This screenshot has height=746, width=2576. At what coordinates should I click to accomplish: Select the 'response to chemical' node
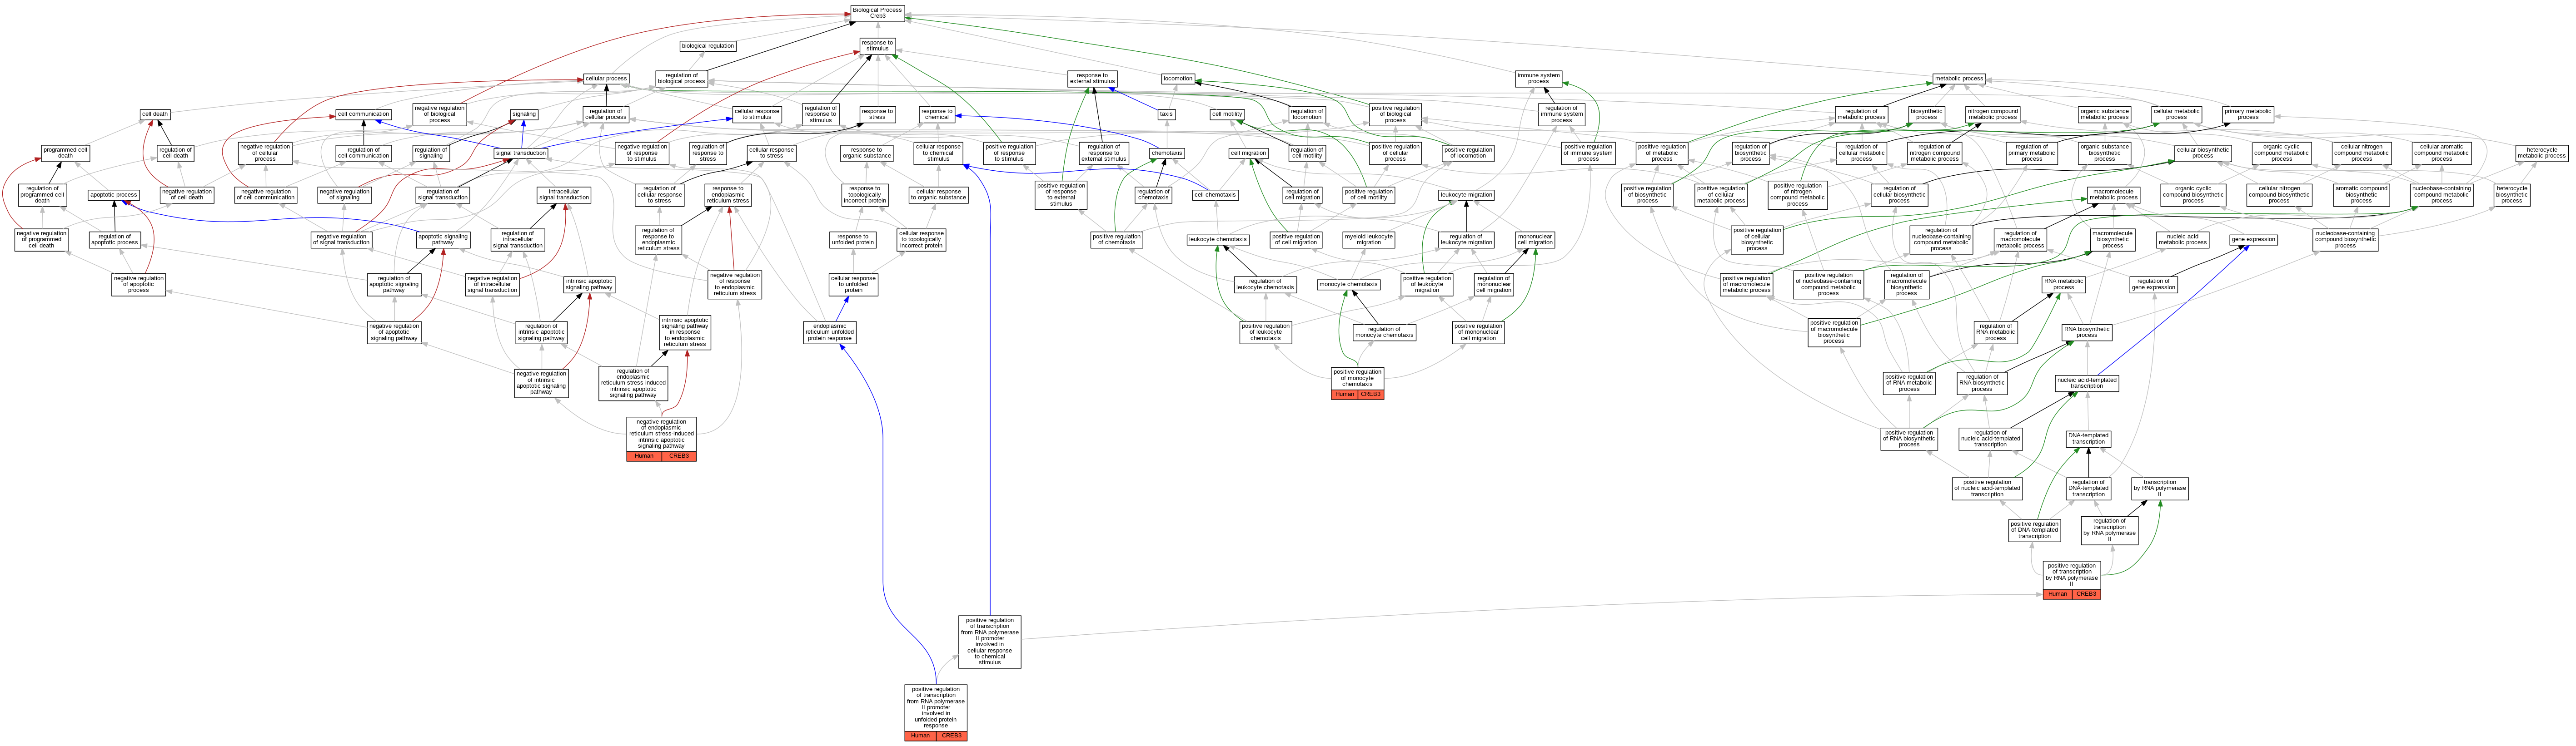(x=937, y=114)
